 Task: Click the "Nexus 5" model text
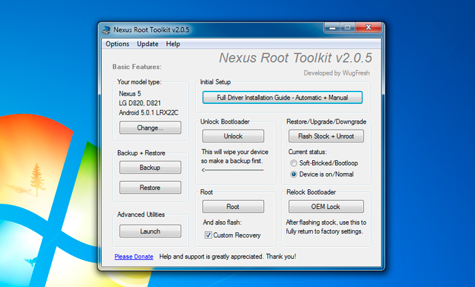(x=130, y=94)
